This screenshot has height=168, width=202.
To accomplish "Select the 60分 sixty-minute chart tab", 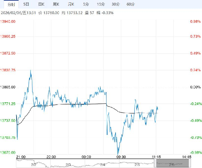I will pos(130,4).
